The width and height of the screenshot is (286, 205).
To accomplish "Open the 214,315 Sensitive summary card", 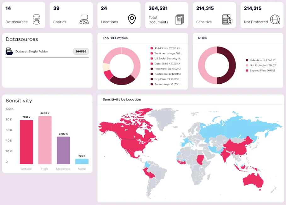I will click(214, 15).
